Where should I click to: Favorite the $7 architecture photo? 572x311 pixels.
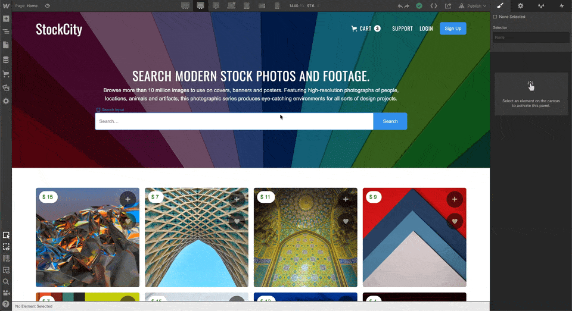237,221
